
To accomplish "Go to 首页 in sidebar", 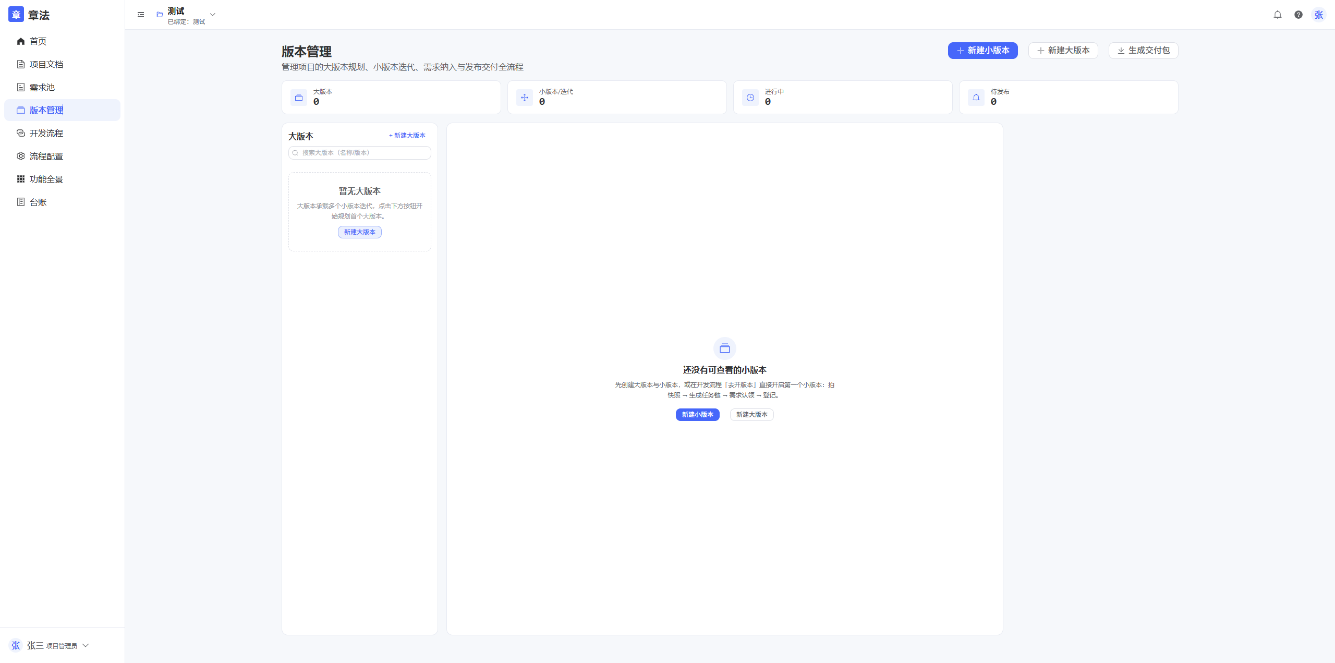I will pos(62,41).
